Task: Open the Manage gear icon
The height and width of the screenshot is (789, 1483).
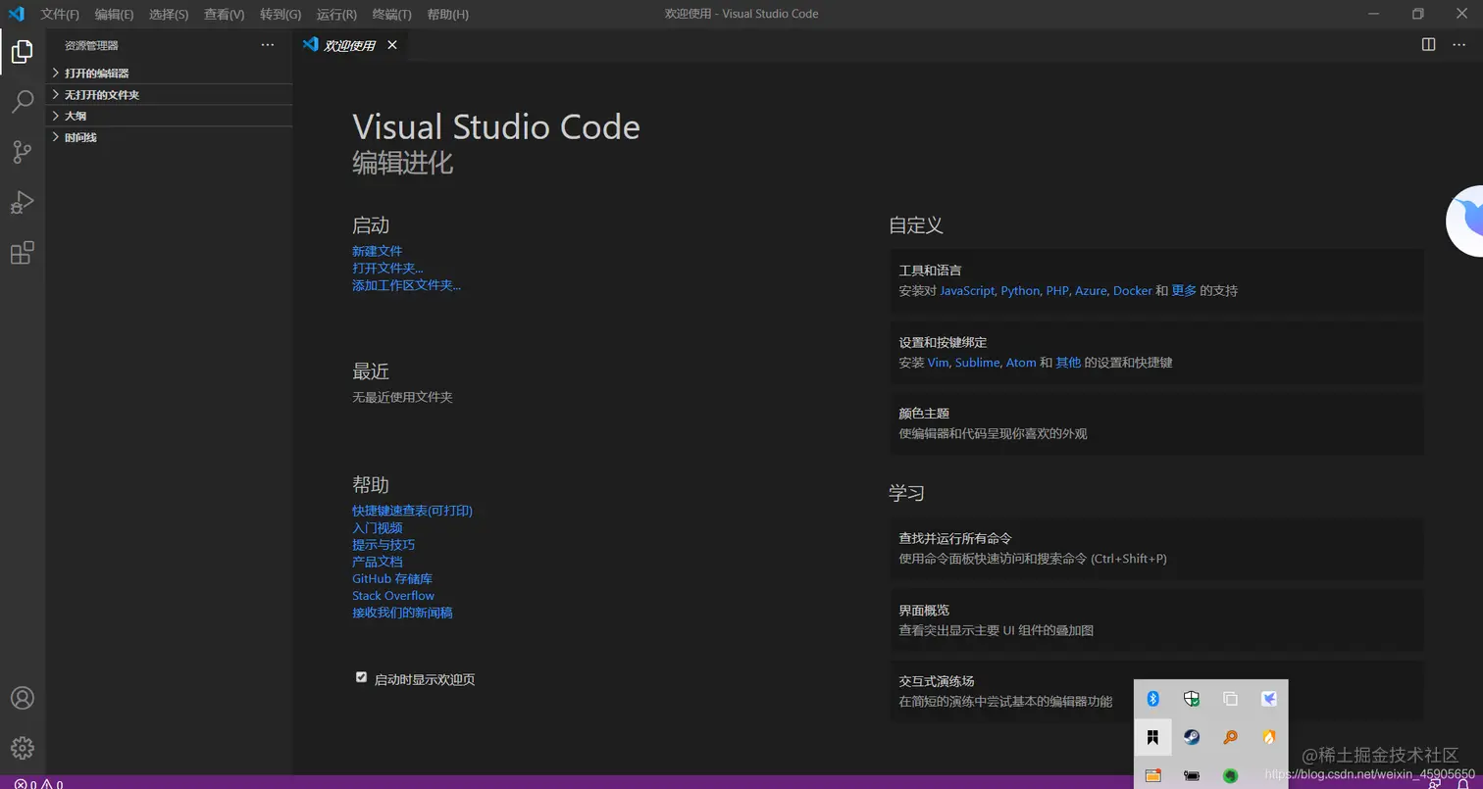Action: (x=22, y=748)
